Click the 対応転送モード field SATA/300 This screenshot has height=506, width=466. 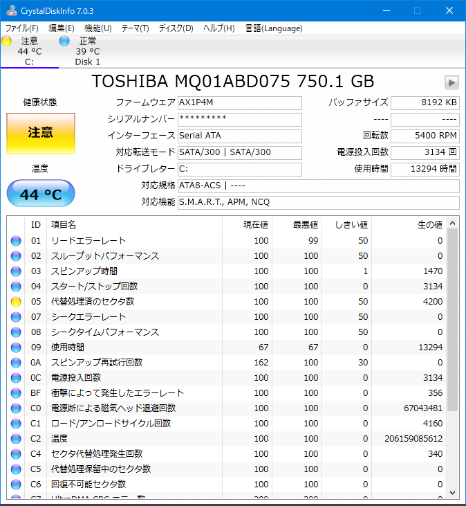click(240, 153)
